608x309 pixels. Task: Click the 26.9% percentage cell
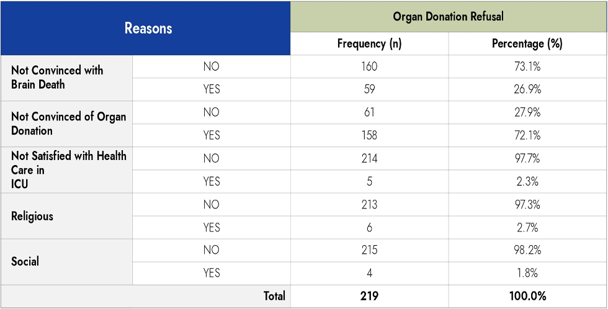pyautogui.click(x=527, y=89)
